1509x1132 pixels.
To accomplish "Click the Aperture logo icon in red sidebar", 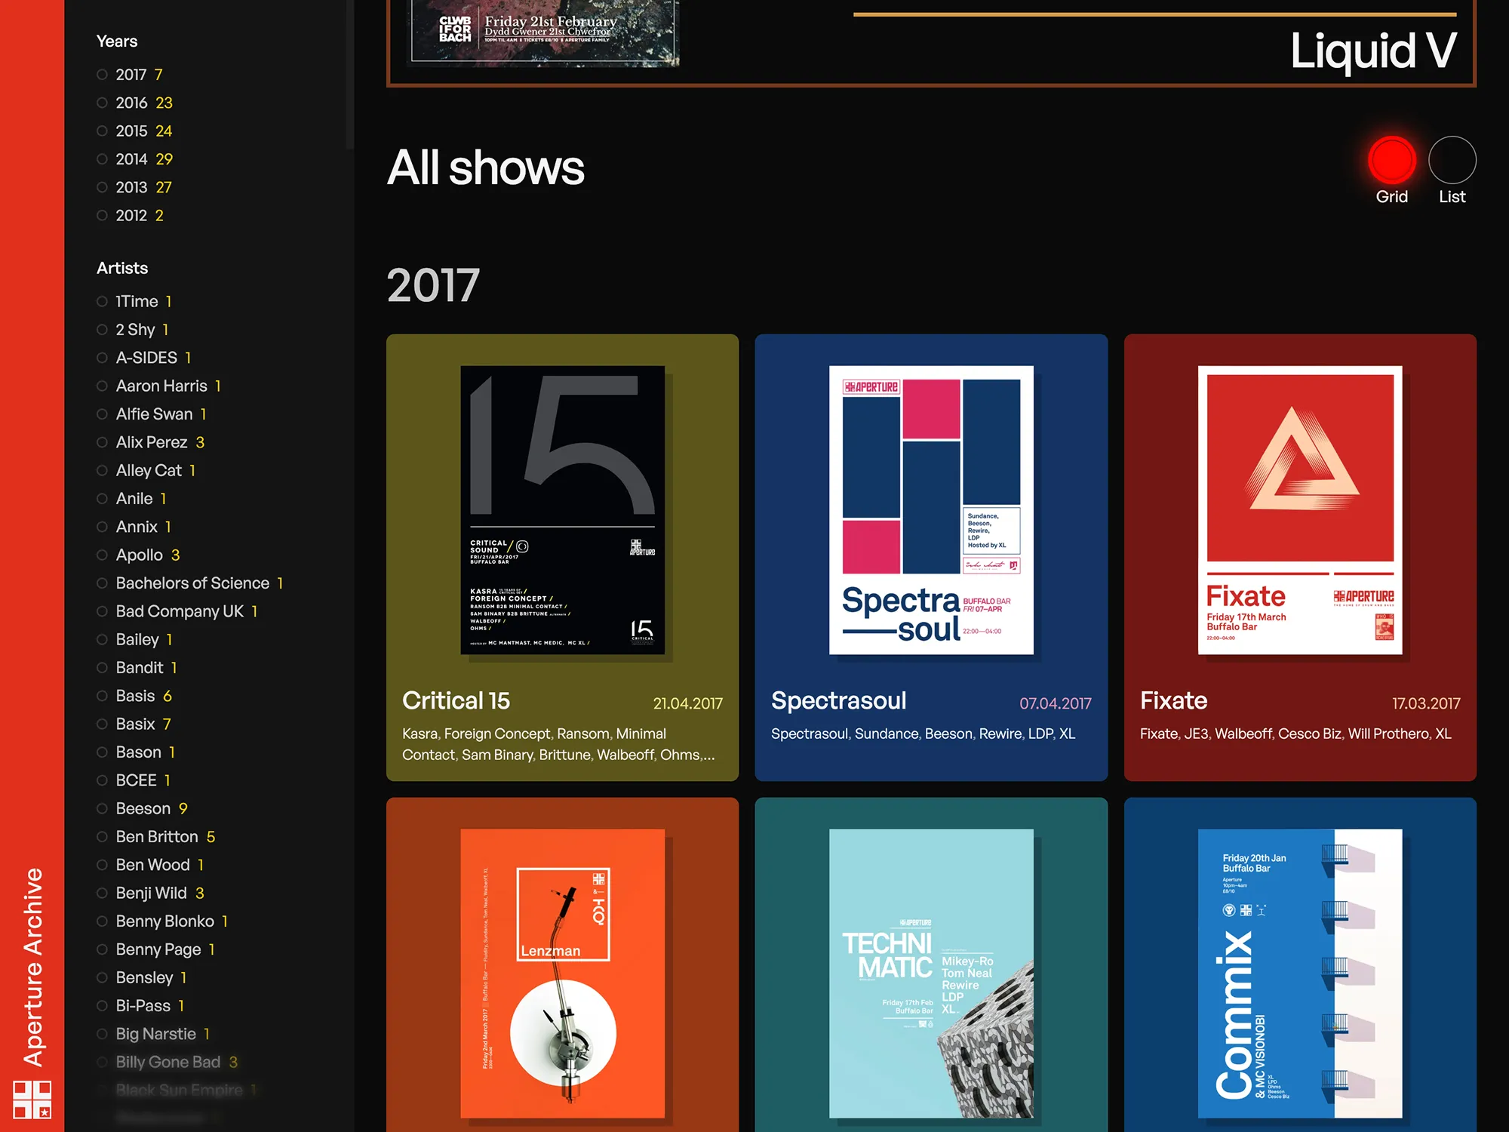I will pyautogui.click(x=32, y=1099).
